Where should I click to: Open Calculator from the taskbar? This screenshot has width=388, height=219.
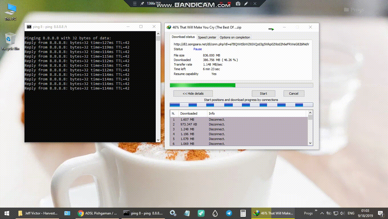243,213
